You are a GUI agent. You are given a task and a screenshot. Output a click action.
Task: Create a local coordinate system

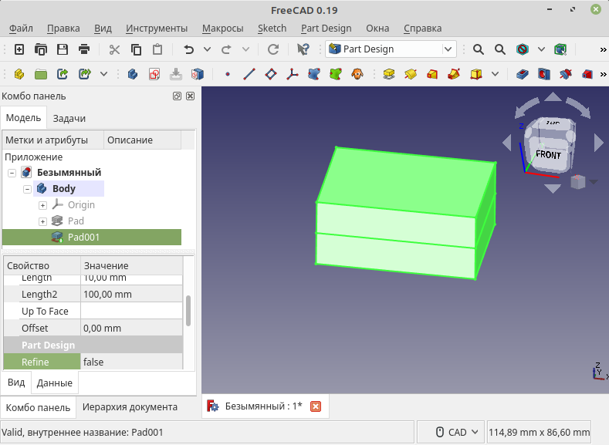[293, 74]
